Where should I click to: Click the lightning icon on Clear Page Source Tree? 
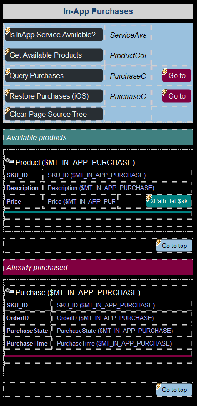tap(8, 110)
